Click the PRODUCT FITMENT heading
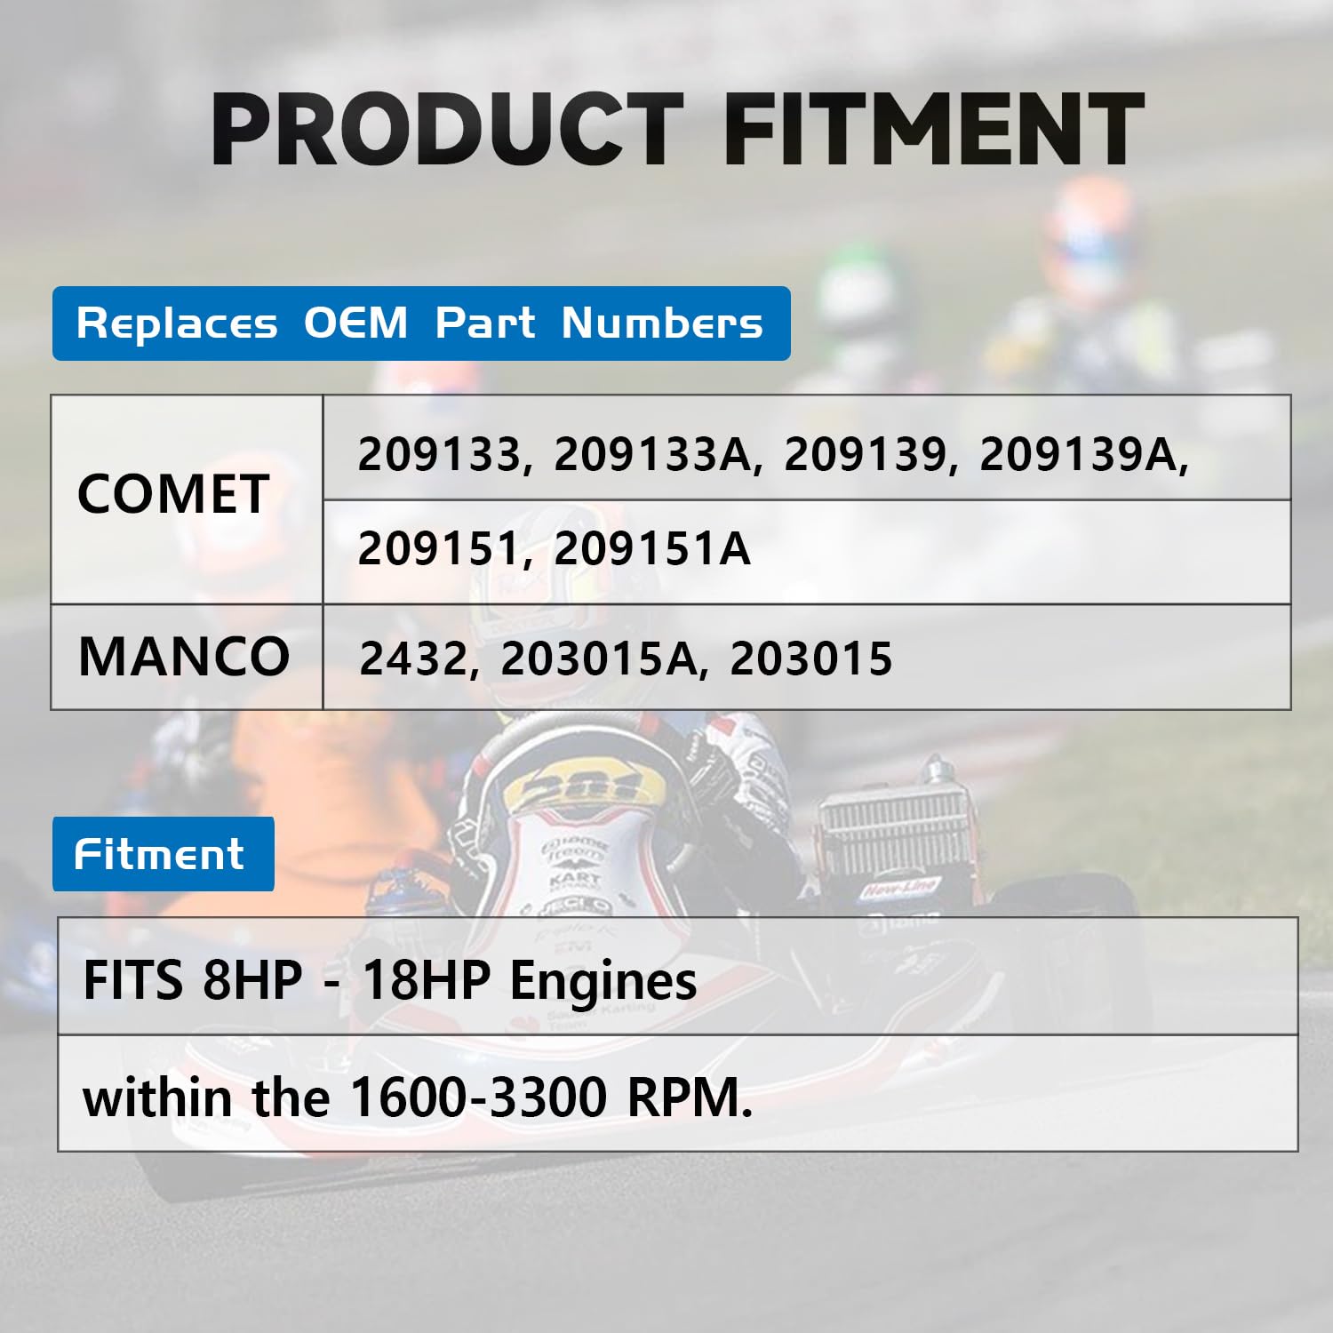Image resolution: width=1333 pixels, height=1333 pixels. pyautogui.click(x=677, y=131)
